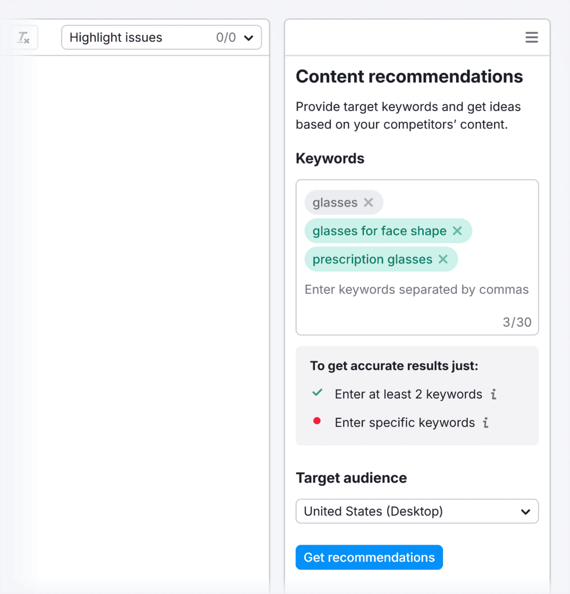Viewport: 570px width, 594px height.
Task: Click the green checkmark icon
Action: 317,393
